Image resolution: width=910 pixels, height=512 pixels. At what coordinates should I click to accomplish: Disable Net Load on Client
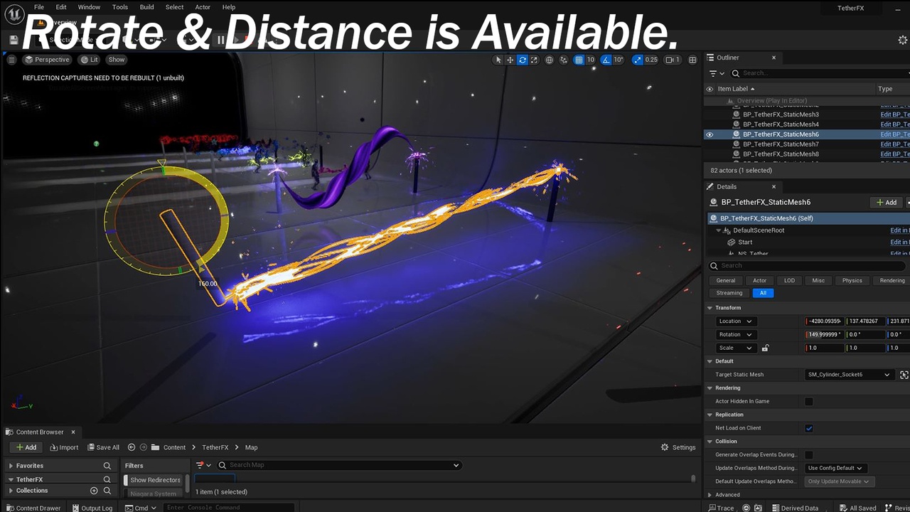pos(808,427)
